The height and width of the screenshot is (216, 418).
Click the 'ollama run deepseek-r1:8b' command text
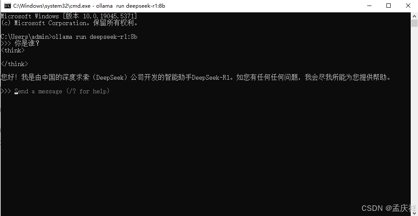pos(95,37)
